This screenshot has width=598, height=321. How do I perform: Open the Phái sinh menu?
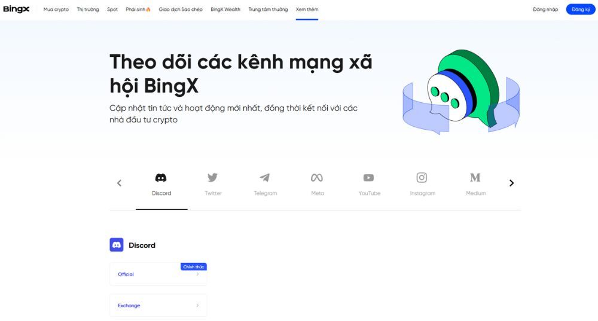pos(138,10)
